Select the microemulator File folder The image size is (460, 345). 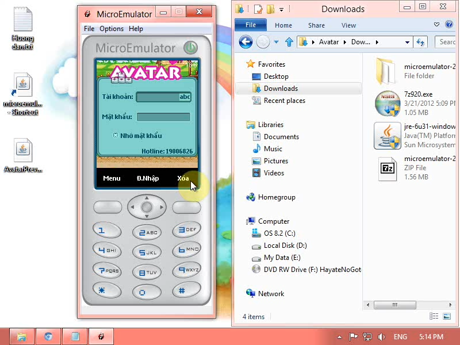coord(414,71)
